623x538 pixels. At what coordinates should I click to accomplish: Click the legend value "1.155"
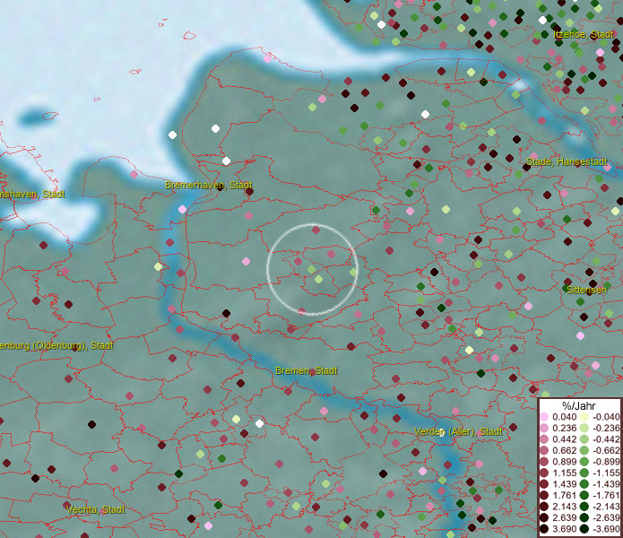(x=564, y=473)
